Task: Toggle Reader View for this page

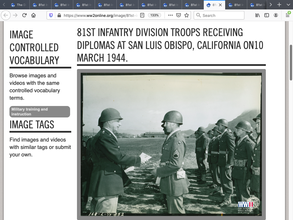Action: point(142,15)
